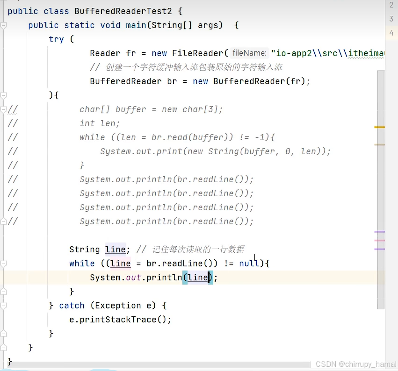Click the 'try' keyword
This screenshot has height=371, width=398.
pos(56,39)
